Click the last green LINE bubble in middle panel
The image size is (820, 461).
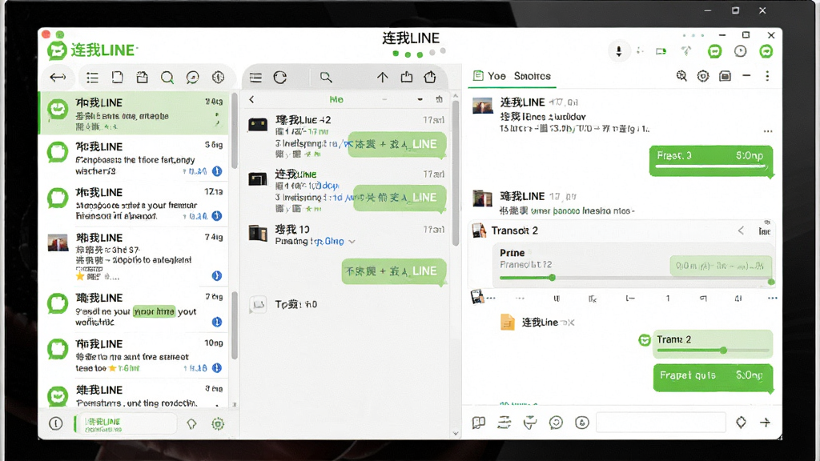(394, 272)
